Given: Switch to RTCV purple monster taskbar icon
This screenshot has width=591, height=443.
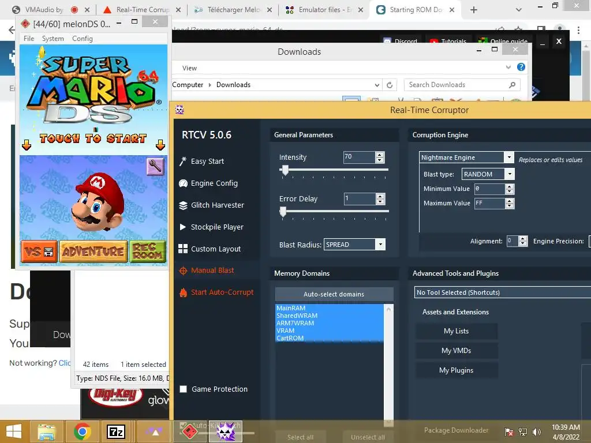Looking at the screenshot, I should coord(226,431).
